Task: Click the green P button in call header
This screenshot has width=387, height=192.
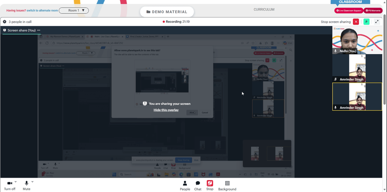Action: 366,22
